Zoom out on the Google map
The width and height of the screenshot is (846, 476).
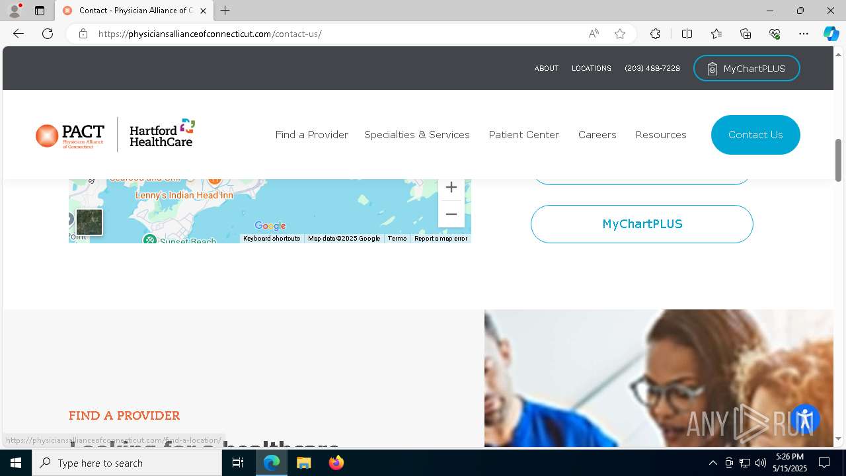[451, 214]
